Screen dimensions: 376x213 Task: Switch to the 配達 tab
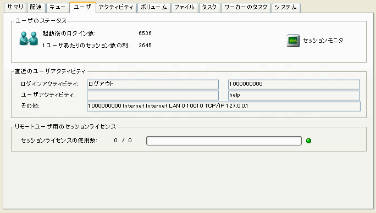click(36, 8)
